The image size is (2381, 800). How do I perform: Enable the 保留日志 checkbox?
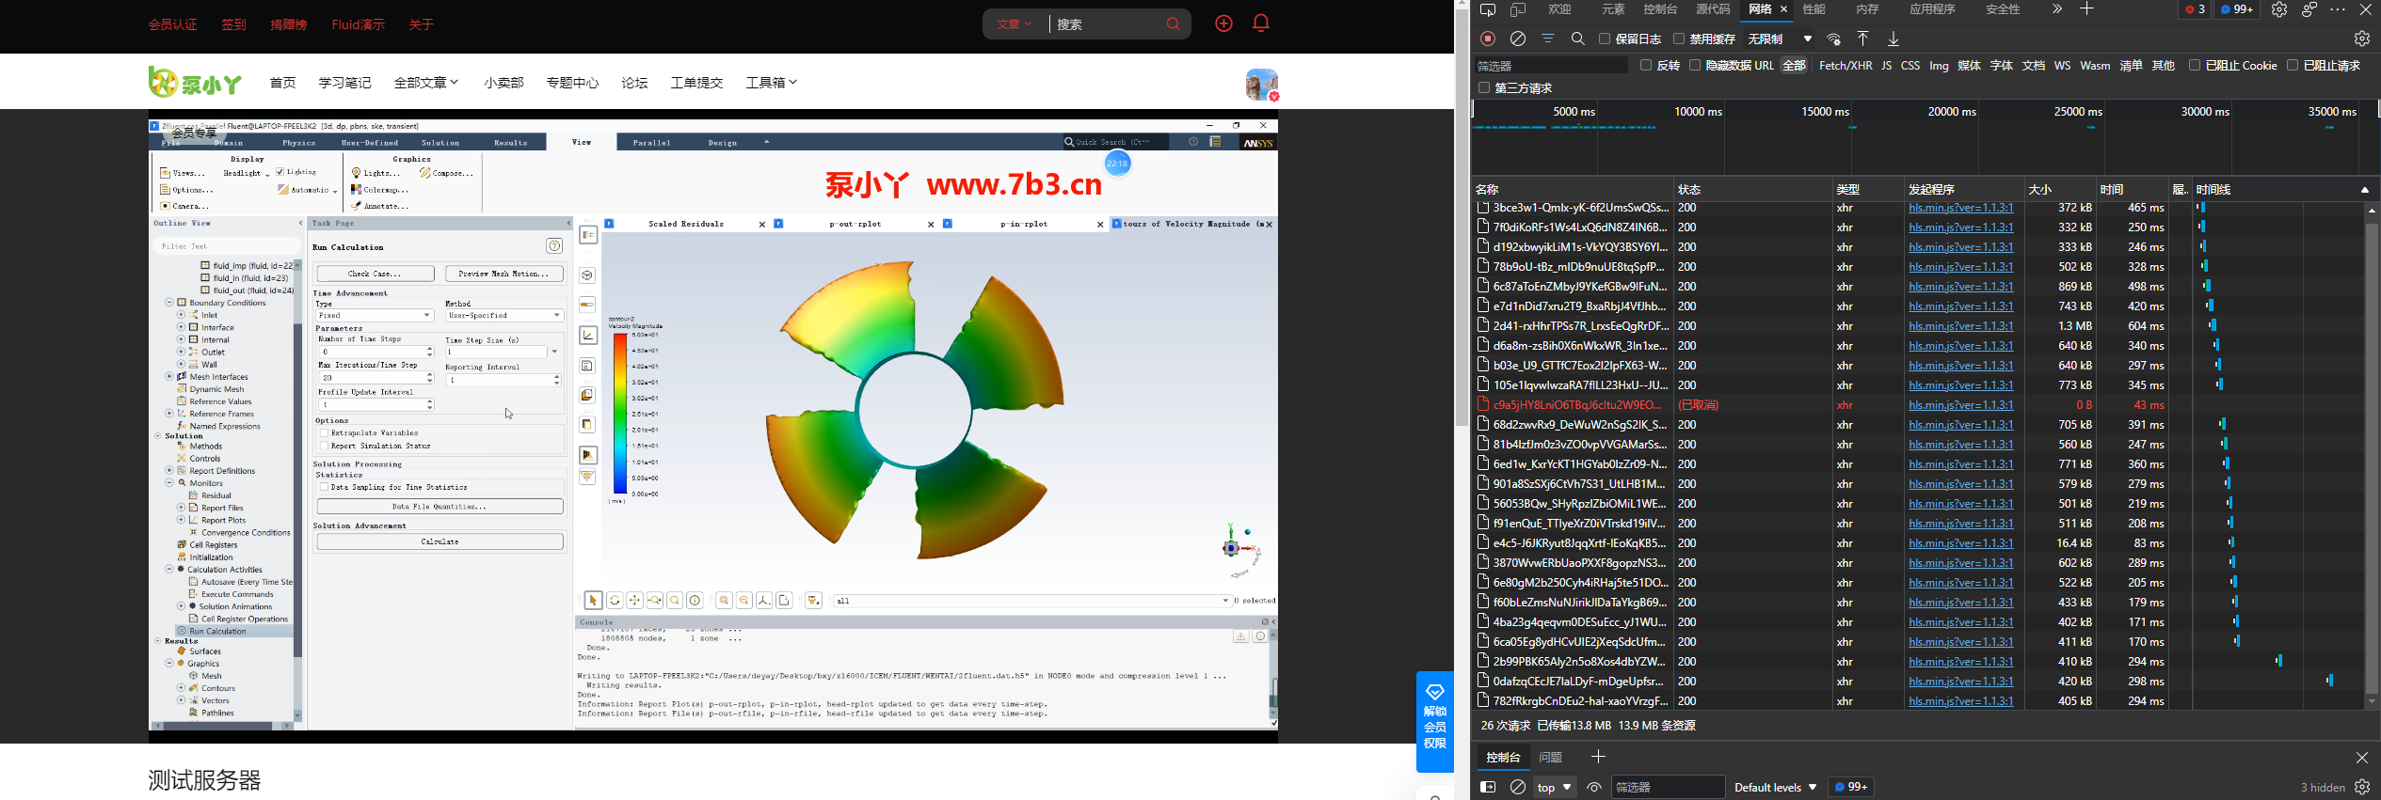pyautogui.click(x=1605, y=39)
